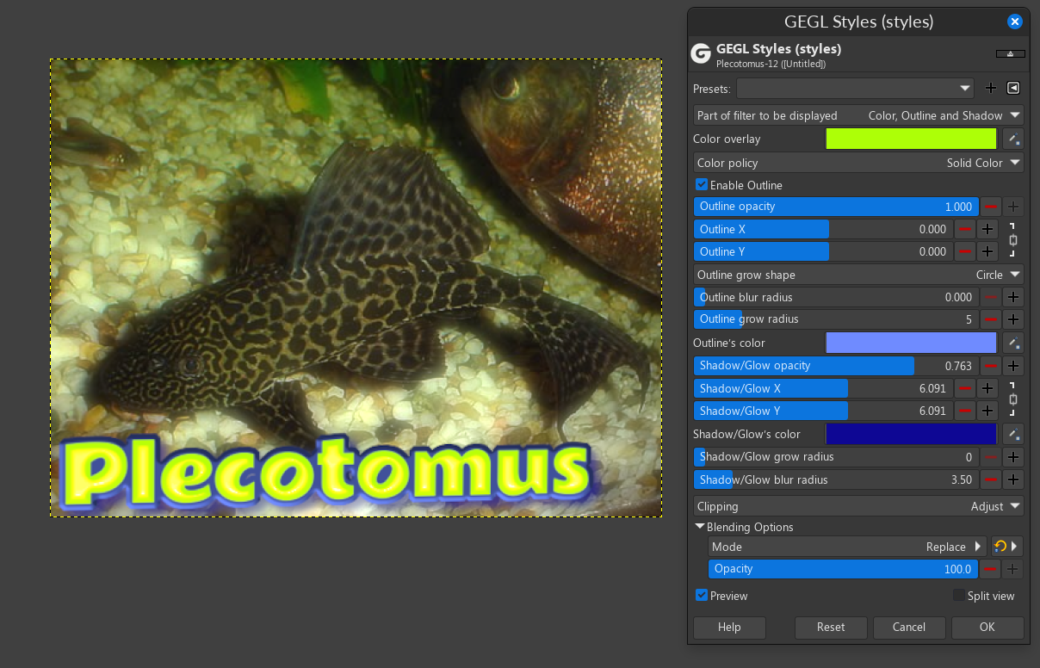This screenshot has width=1040, height=668.
Task: Open the Clipping dropdown
Action: click(x=858, y=506)
